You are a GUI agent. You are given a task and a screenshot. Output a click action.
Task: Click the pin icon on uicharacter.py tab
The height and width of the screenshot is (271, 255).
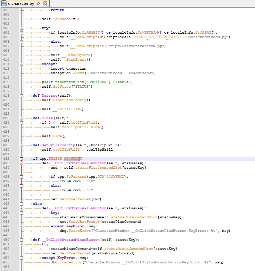tap(39, 3)
